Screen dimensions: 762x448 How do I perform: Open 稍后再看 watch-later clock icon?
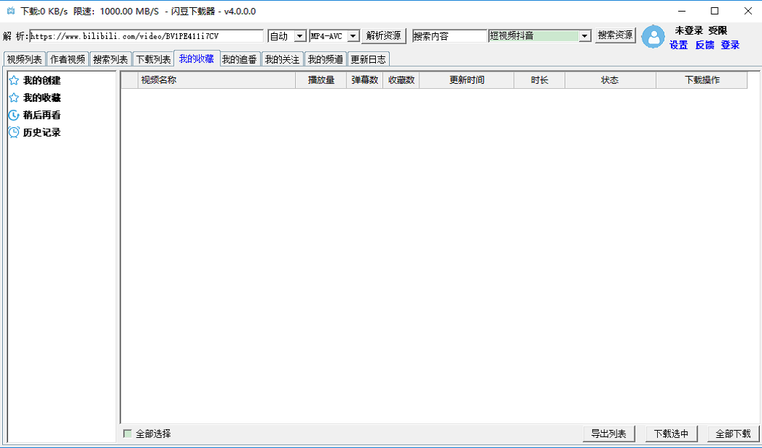13,115
